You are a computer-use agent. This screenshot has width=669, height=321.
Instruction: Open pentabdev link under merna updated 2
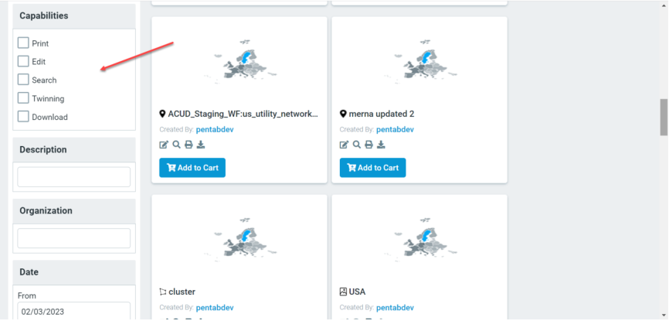click(x=395, y=129)
